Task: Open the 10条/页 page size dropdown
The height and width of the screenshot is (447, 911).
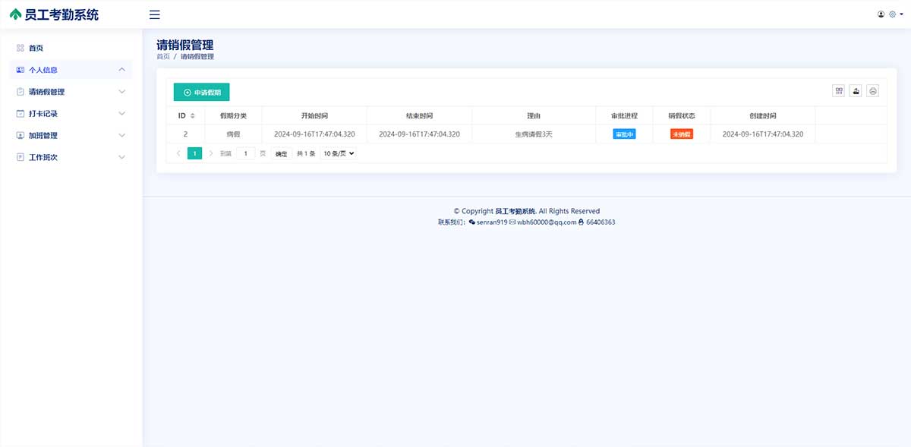Action: pyautogui.click(x=339, y=153)
